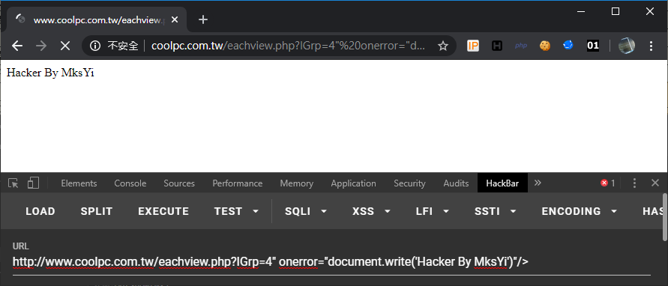Open the Sources panel
The image size is (668, 286).
pyautogui.click(x=179, y=183)
